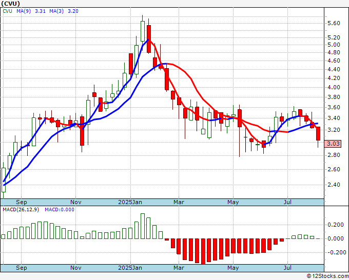The width and height of the screenshot is (349, 280).
Task: Select the tallest green MACD histogram bar
Action: (x=143, y=226)
